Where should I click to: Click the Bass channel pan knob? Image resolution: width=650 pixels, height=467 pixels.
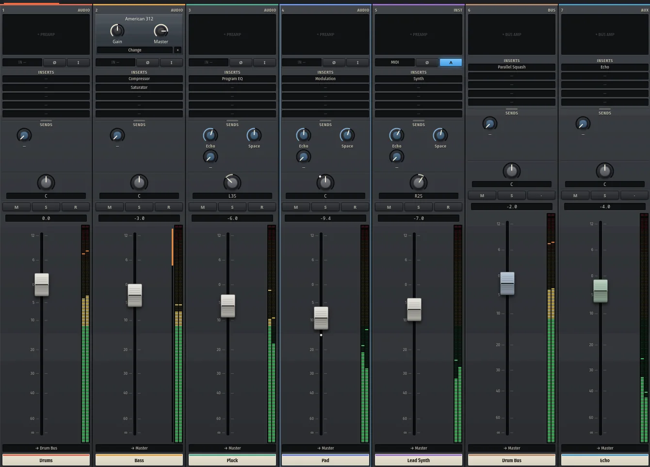point(139,183)
